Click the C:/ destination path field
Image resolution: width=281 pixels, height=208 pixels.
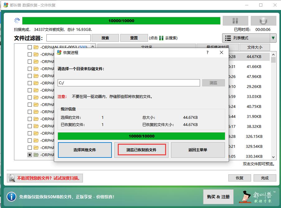pos(129,83)
